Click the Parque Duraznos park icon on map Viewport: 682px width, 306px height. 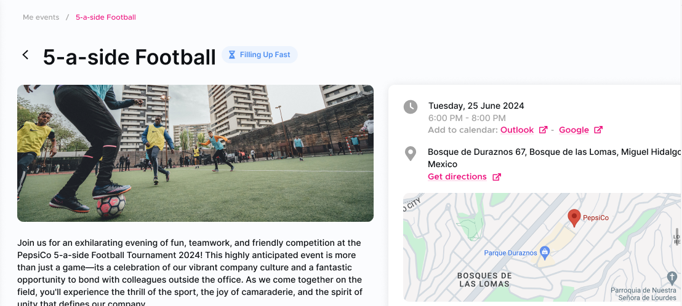coord(544,252)
